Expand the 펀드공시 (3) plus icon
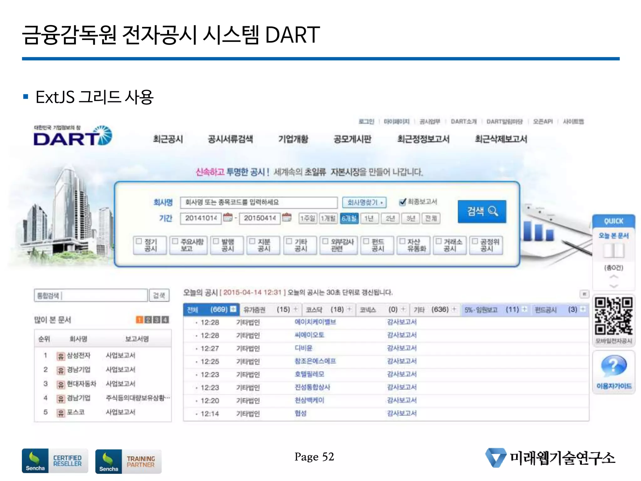Screen dimensions: 641x481 pos(583,309)
